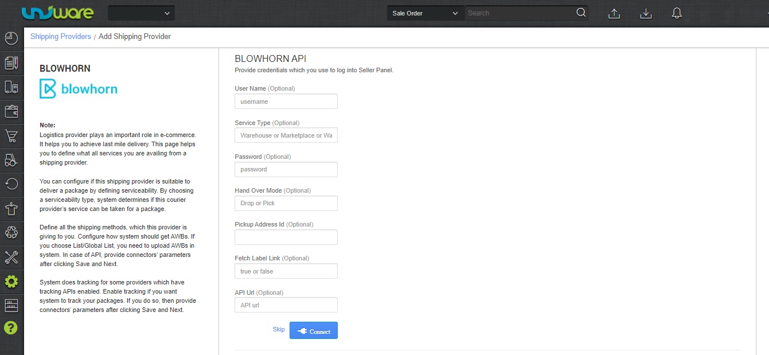
Task: Open the Sale Order search dropdown
Action: click(x=426, y=13)
